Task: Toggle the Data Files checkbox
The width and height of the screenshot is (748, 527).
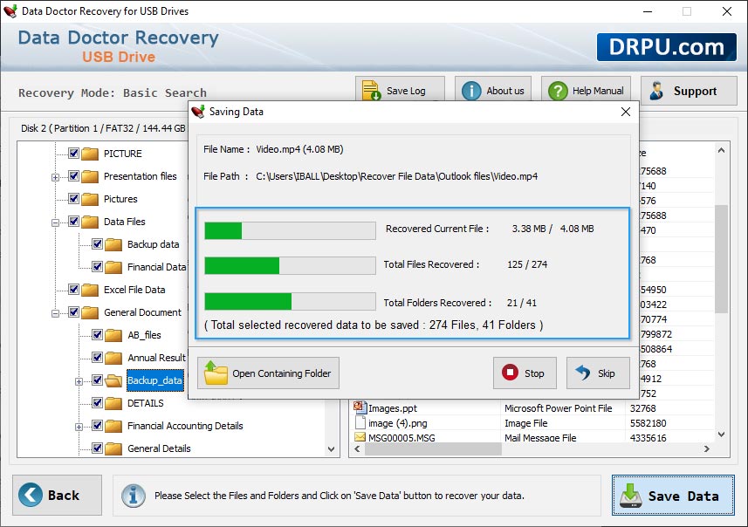Action: [x=73, y=222]
